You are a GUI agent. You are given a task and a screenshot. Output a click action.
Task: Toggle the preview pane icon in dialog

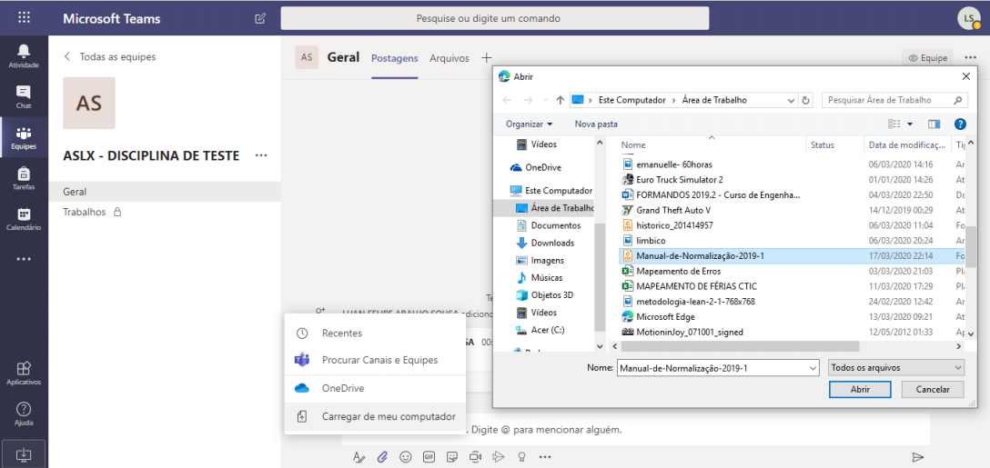tap(934, 124)
